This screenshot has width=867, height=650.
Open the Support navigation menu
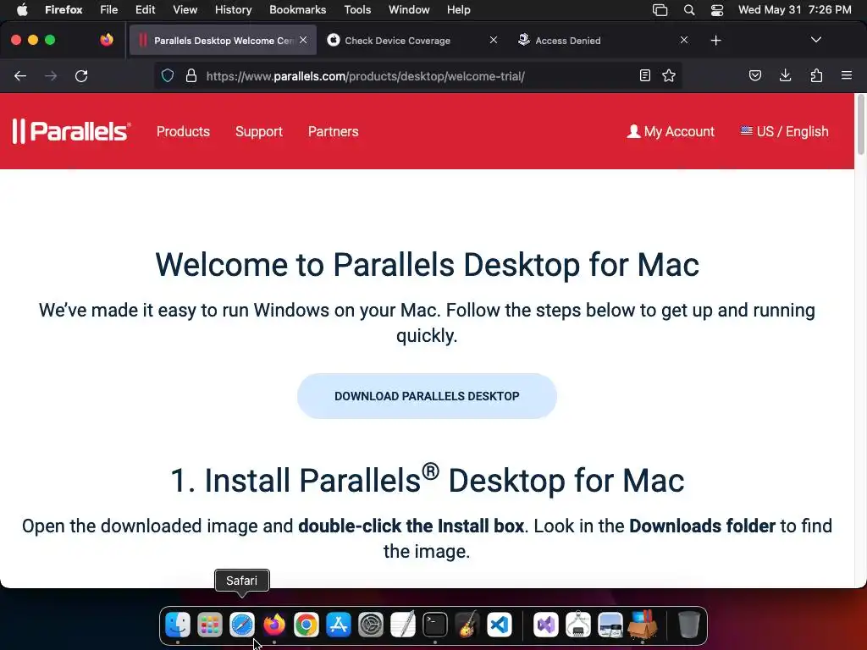pos(259,131)
